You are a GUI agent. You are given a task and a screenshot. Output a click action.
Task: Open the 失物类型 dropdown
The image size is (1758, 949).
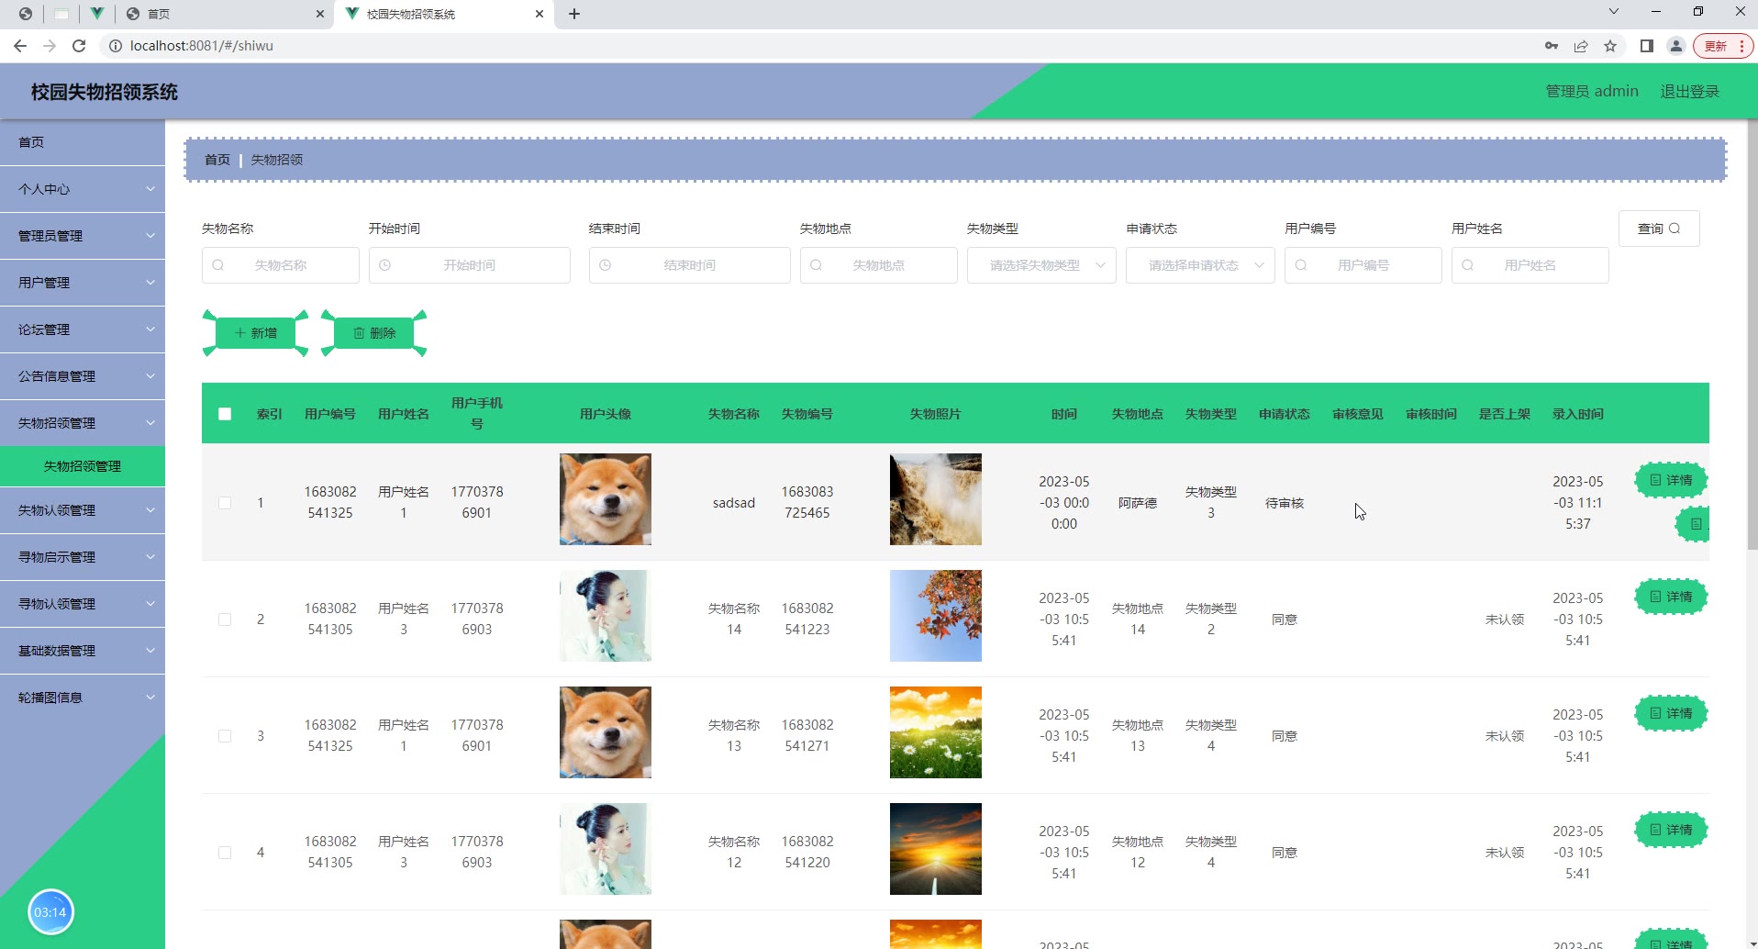tap(1041, 265)
